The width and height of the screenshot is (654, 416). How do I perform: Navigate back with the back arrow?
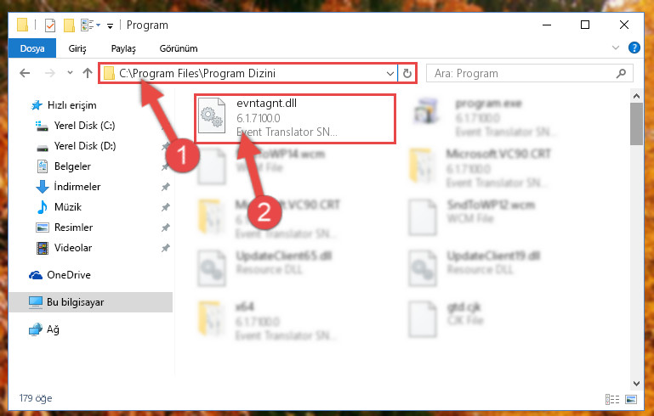pos(25,73)
